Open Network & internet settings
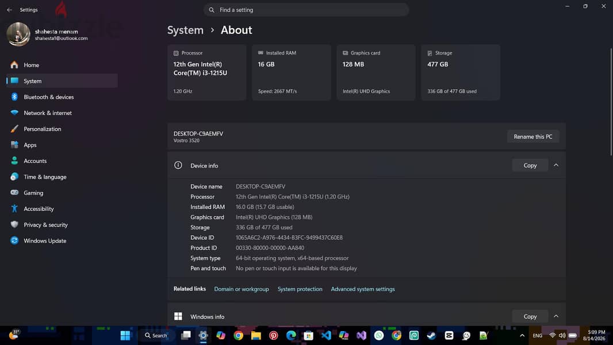The image size is (613, 345). [x=62, y=113]
